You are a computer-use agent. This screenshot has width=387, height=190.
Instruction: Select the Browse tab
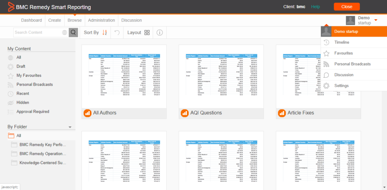point(74,20)
